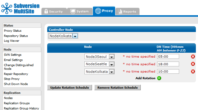Go to the Reports tab

click(127, 11)
